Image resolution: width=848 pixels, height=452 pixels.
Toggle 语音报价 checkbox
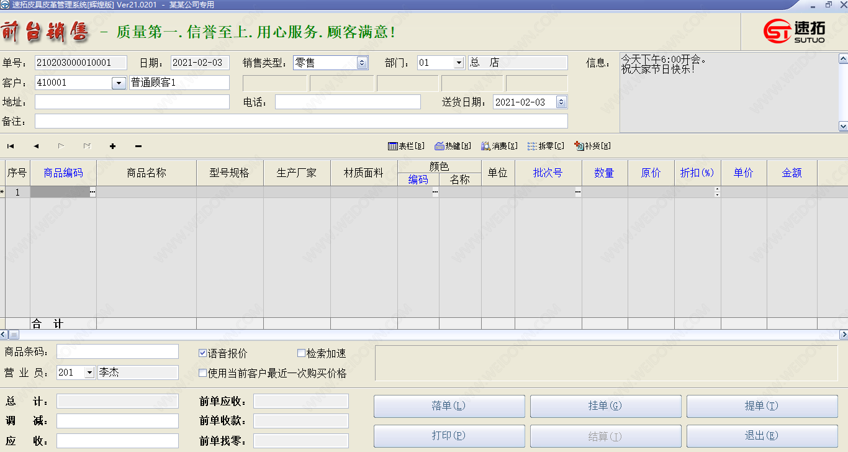(x=202, y=353)
